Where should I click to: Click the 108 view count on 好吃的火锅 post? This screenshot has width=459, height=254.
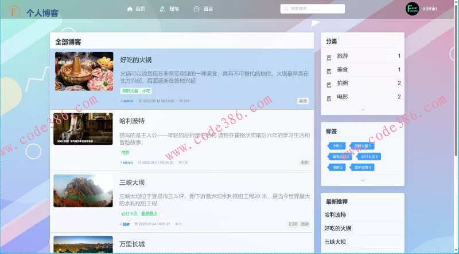tap(184, 101)
